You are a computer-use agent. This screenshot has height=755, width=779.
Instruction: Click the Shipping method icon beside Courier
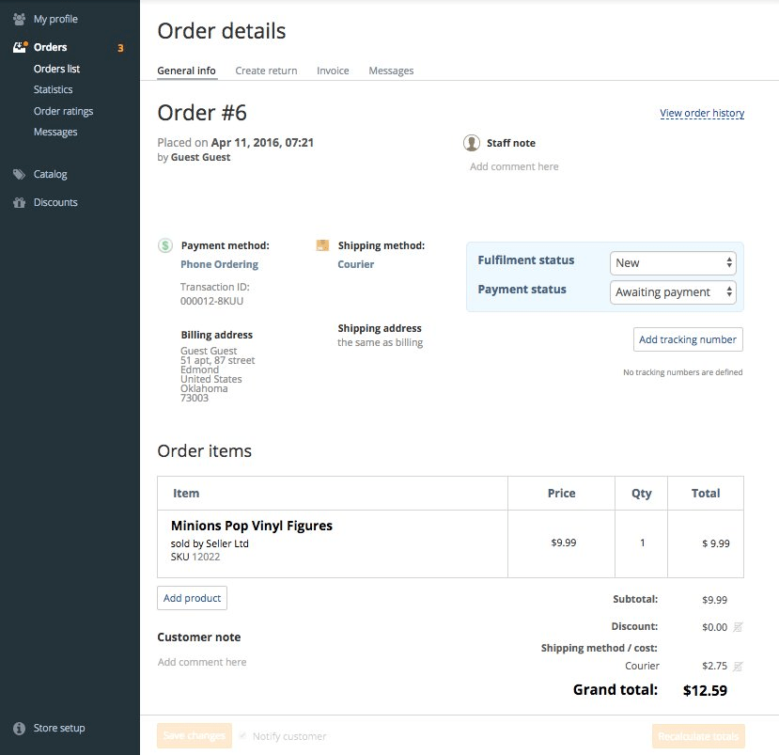click(x=323, y=245)
